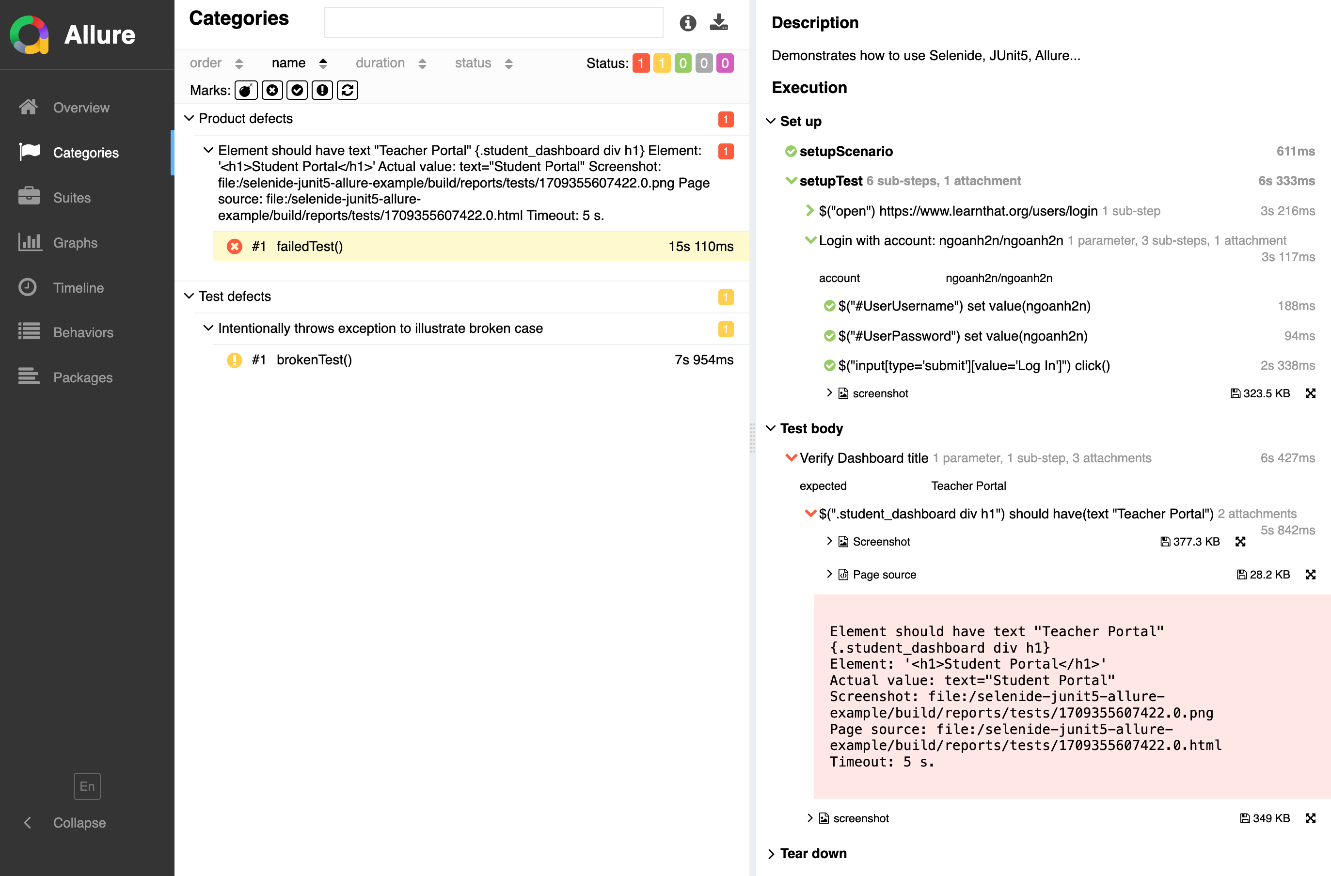1331x876 pixels.
Task: Click the red error message block
Action: click(x=1072, y=697)
